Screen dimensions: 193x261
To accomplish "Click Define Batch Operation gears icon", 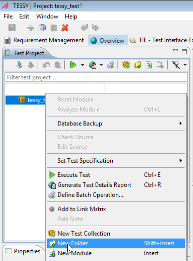I will 111,65.
